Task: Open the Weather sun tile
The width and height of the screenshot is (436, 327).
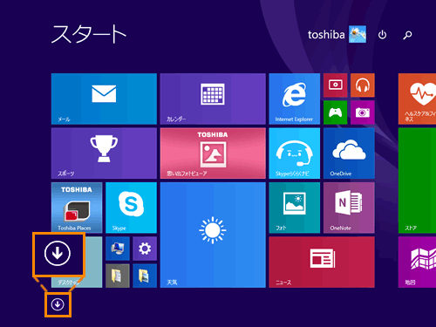Action: (x=213, y=235)
